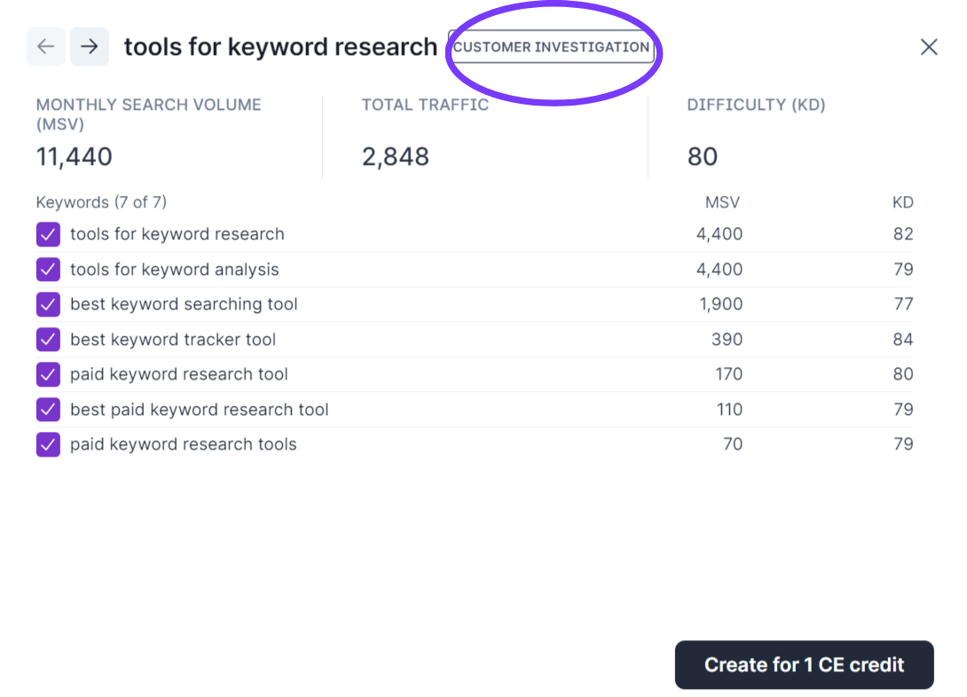The image size is (967, 697).
Task: Disable the 'paid keyword research tool' checkbox
Action: click(x=48, y=374)
